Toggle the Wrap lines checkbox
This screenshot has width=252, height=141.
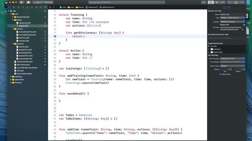point(220,74)
